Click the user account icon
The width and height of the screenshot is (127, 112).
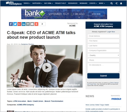click(x=121, y=3)
